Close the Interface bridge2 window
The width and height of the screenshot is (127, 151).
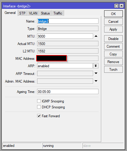click(x=121, y=6)
